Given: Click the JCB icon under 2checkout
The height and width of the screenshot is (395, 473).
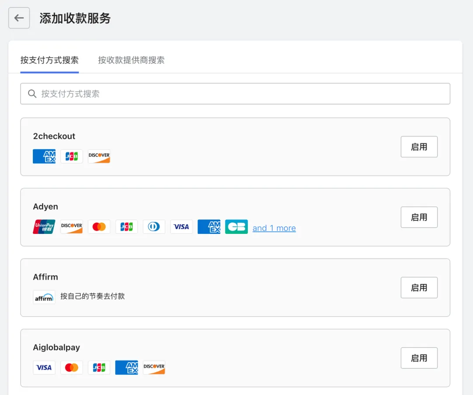Looking at the screenshot, I should (x=71, y=156).
